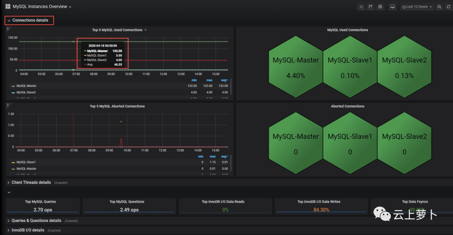Open dashboard settings gear

[380, 7]
